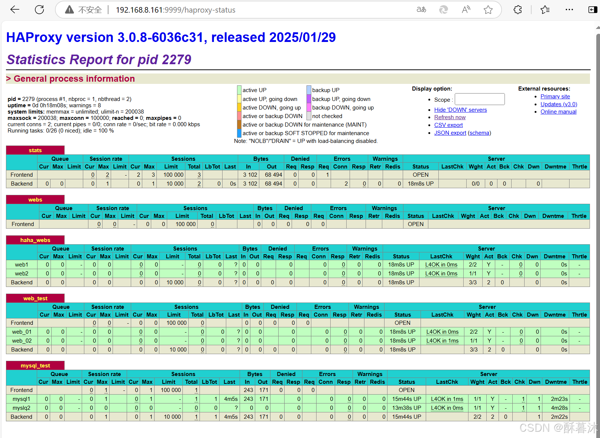Click the 18m8s UP stats backend status
The width and height of the screenshot is (600, 438).
(x=421, y=184)
